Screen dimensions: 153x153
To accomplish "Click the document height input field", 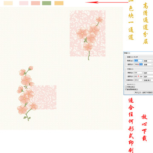I will (x=138, y=76).
